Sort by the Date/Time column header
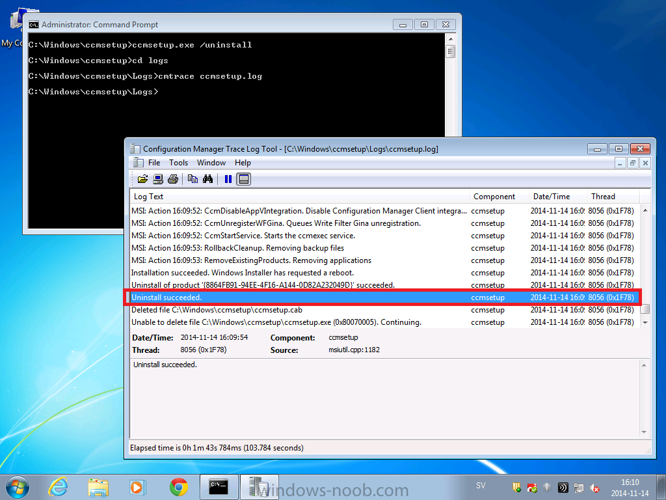 point(557,197)
